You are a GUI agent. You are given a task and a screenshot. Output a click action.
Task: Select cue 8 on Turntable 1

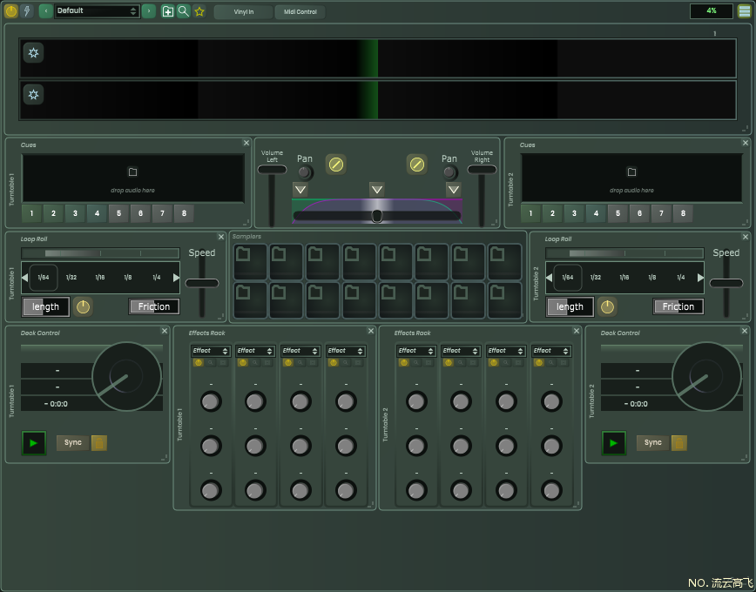point(184,213)
